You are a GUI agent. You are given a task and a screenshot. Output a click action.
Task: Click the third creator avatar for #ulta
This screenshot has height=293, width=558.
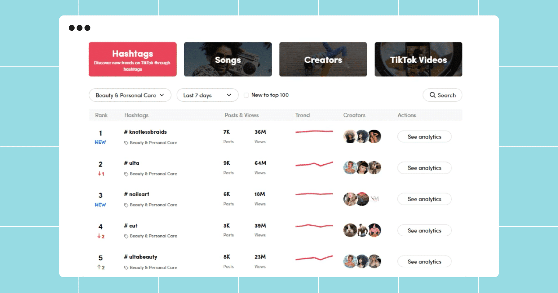tap(374, 167)
